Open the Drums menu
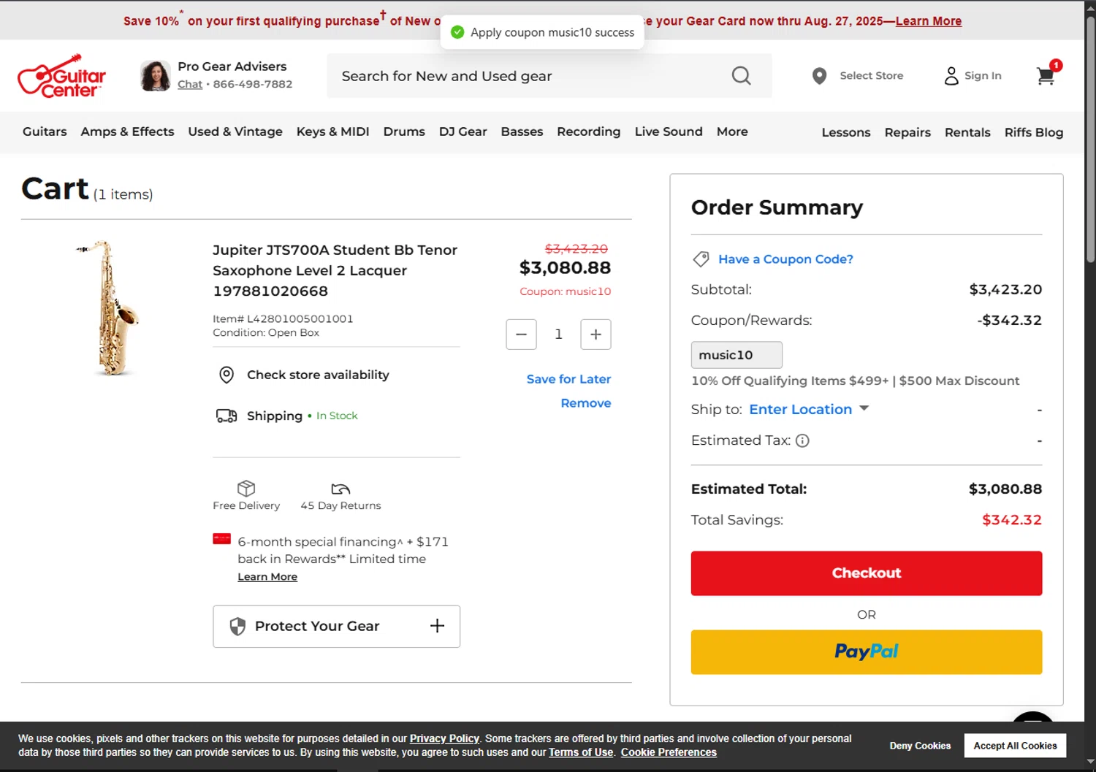The height and width of the screenshot is (772, 1096). [404, 131]
